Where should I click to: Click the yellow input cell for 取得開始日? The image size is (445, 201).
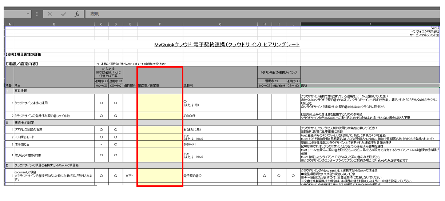click(160, 144)
